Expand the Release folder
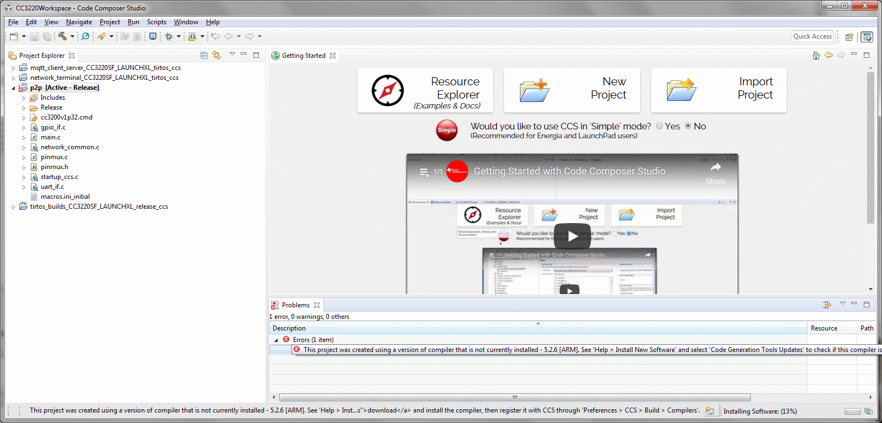The height and width of the screenshot is (423, 882). (x=24, y=108)
